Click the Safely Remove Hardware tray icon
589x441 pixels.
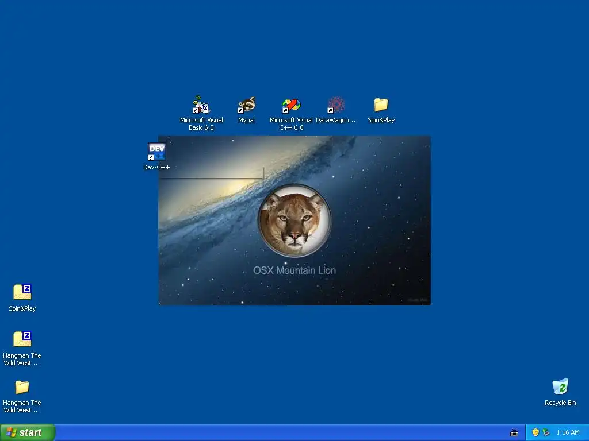pyautogui.click(x=546, y=432)
